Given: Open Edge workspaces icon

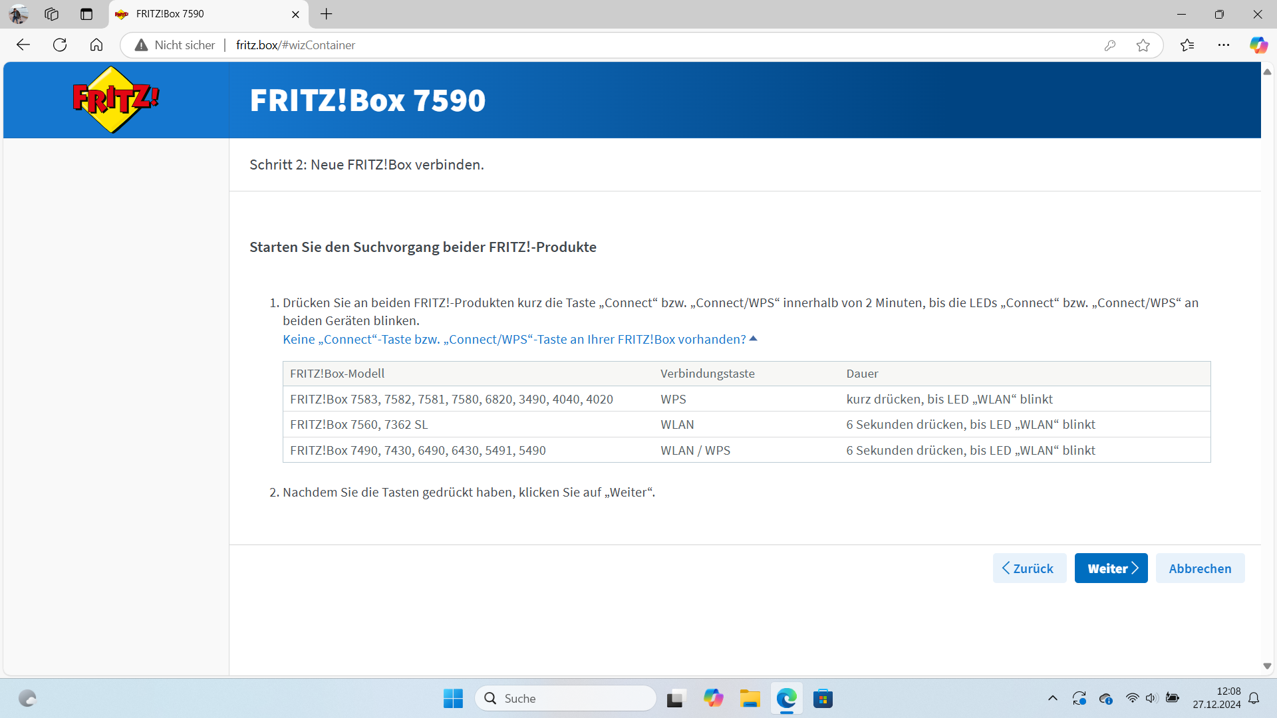Looking at the screenshot, I should point(51,14).
